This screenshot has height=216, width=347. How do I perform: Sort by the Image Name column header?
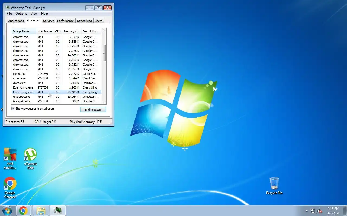[24, 31]
